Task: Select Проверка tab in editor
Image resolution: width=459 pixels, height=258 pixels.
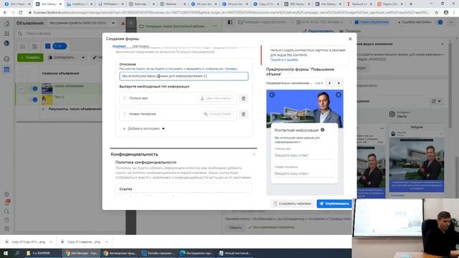Action: click(x=350, y=31)
